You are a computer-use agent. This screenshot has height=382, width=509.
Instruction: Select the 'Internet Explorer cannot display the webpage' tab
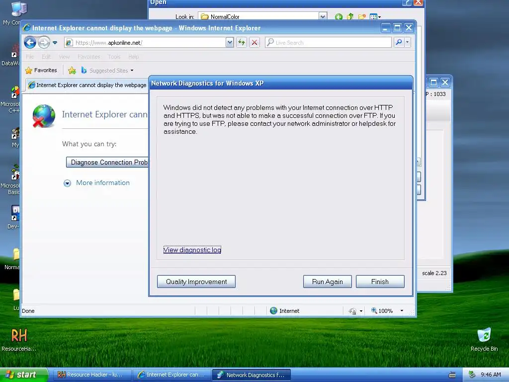(87, 85)
